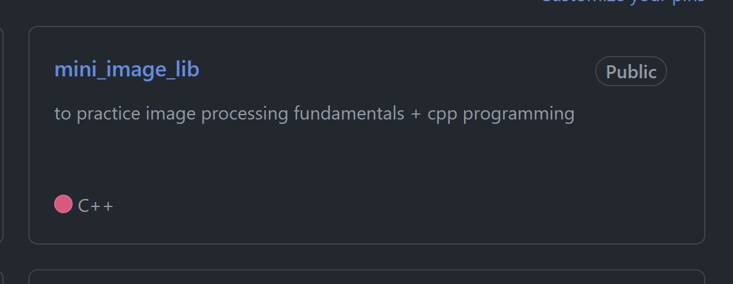Open the partially visible Customize your pins link
The image size is (733, 284).
[x=623, y=2]
